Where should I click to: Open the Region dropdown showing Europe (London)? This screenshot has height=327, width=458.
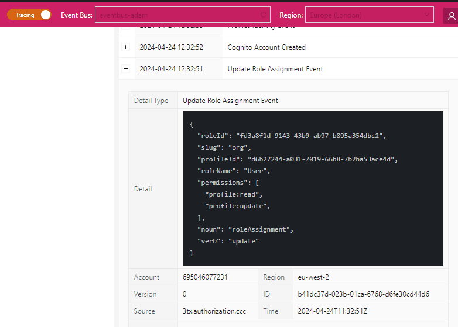tap(370, 15)
